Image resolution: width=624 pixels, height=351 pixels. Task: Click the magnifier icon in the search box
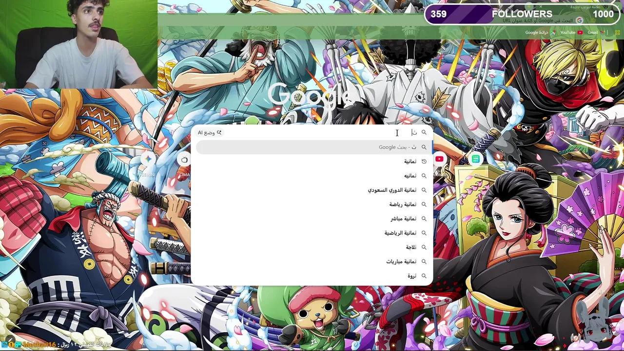point(424,133)
